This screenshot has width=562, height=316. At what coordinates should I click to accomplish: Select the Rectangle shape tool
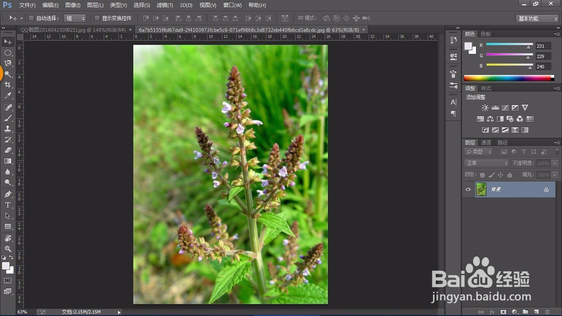[x=7, y=227]
